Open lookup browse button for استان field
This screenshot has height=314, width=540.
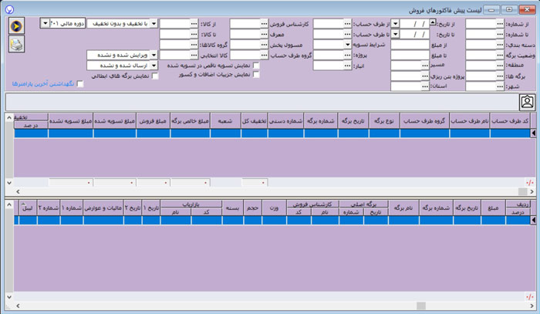point(424,86)
